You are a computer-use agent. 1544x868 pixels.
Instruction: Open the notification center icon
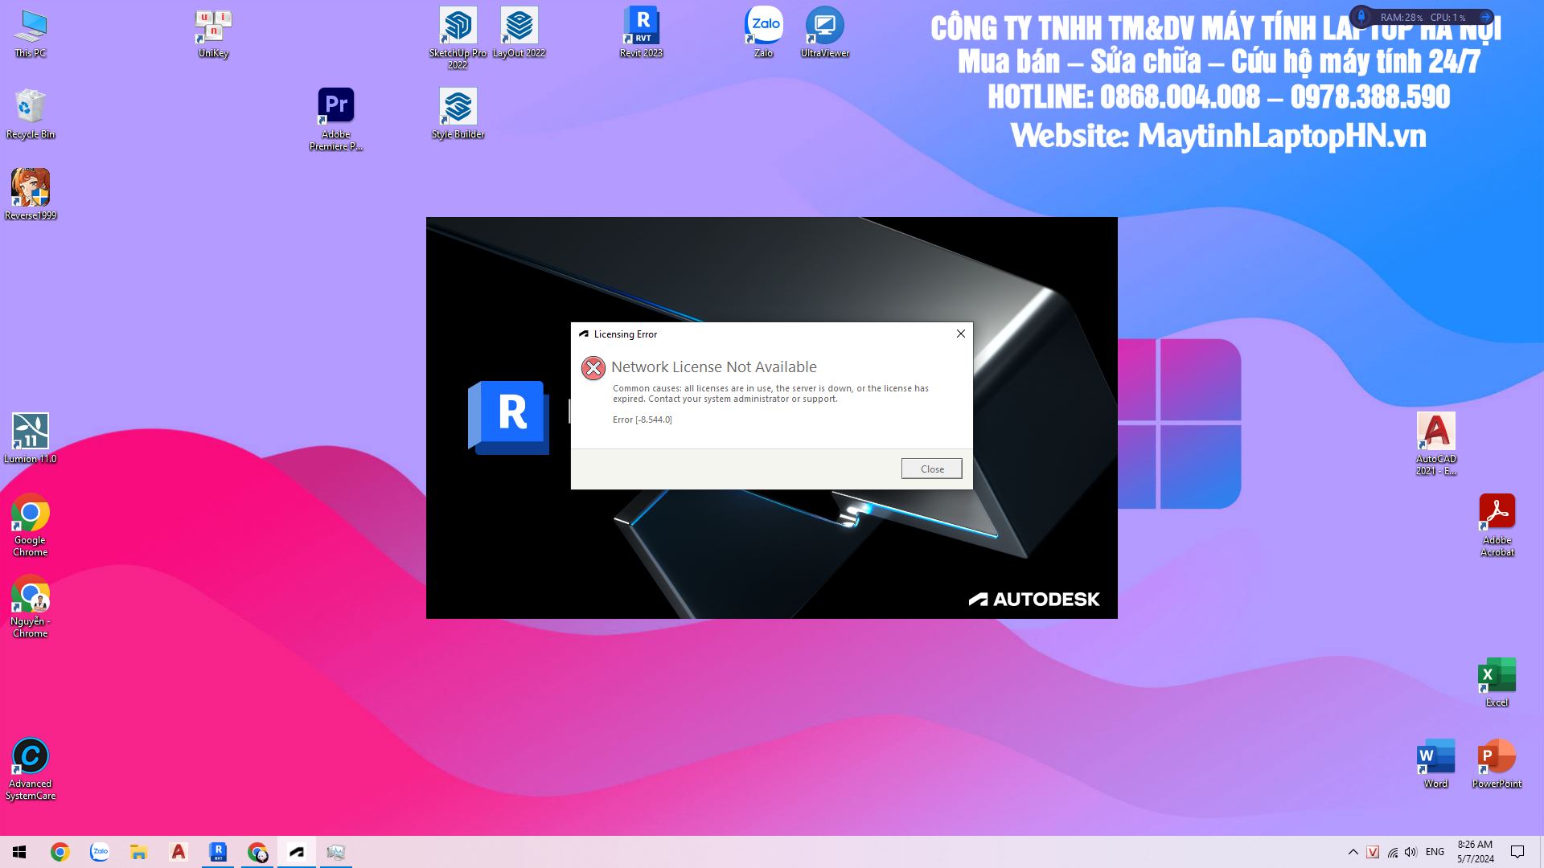pos(1517,852)
